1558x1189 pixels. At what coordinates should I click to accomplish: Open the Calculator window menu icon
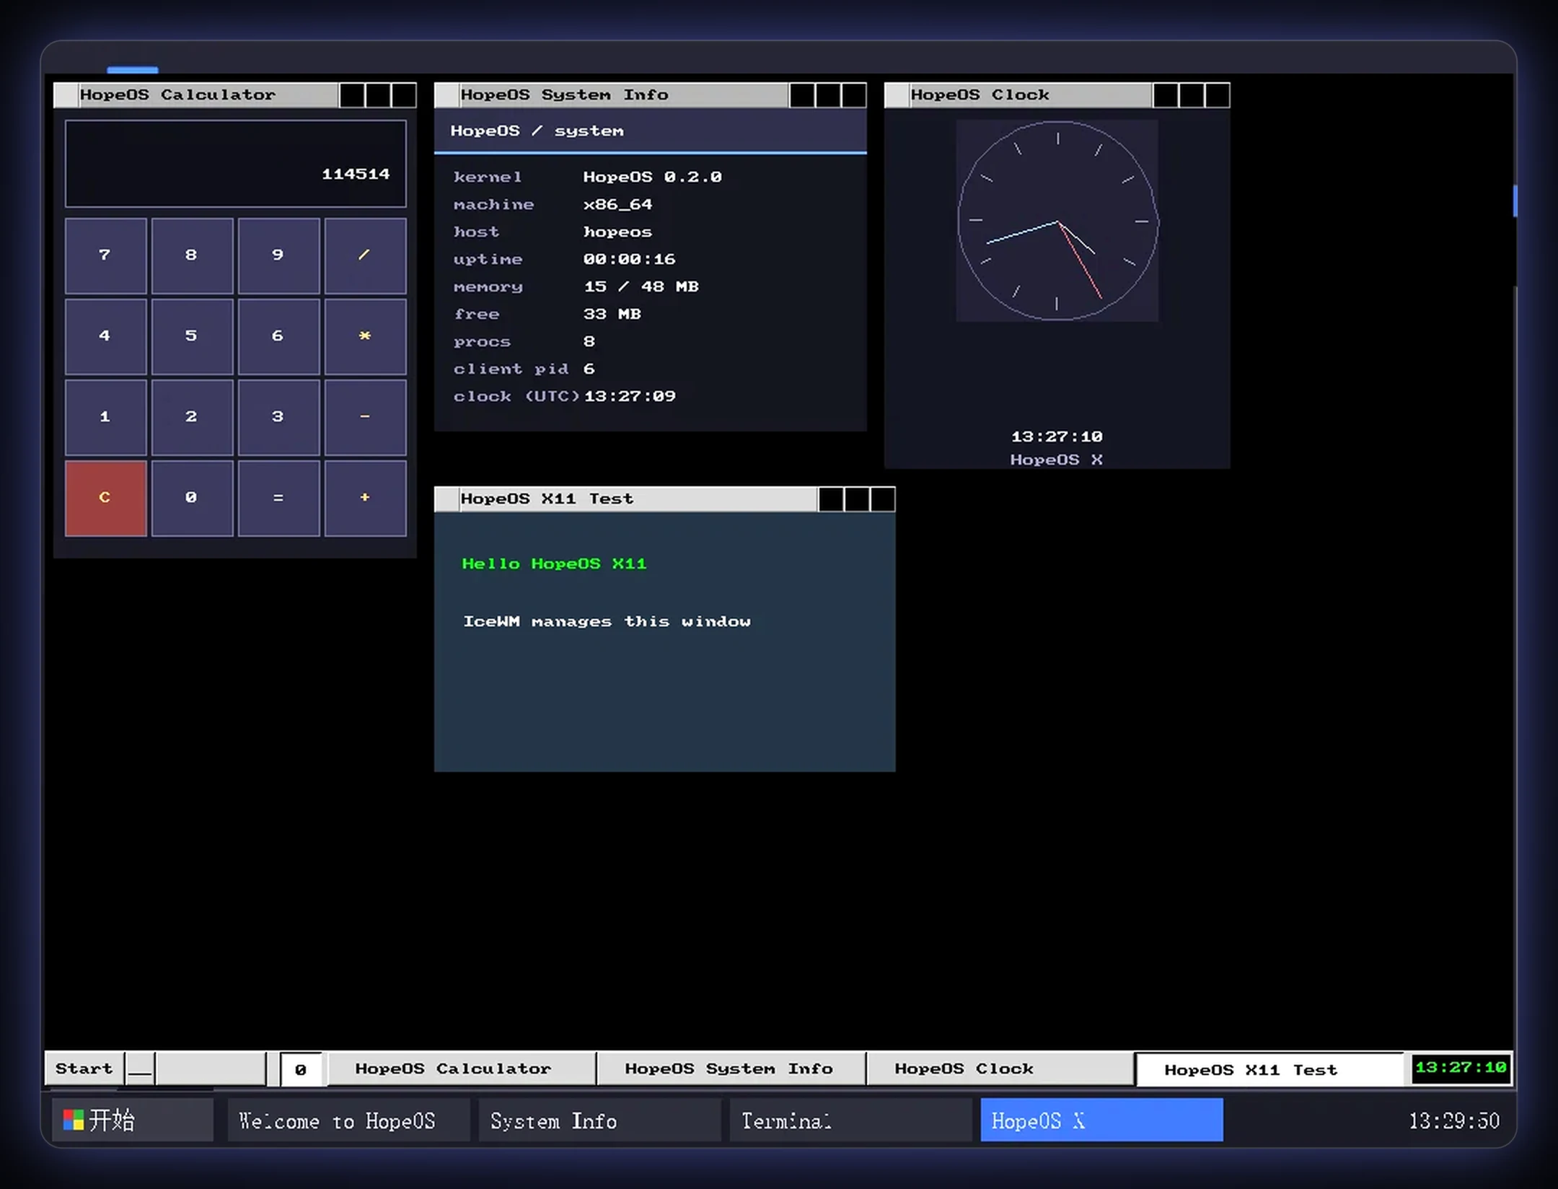click(66, 95)
